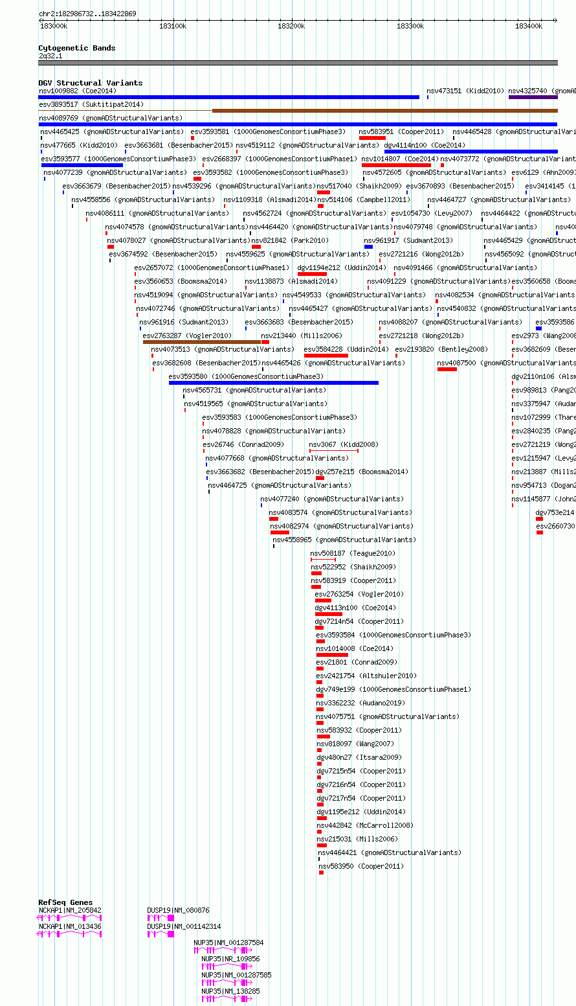Open variant esv1054730 (Levy2007)
The height and width of the screenshot is (1006, 576).
[431, 213]
